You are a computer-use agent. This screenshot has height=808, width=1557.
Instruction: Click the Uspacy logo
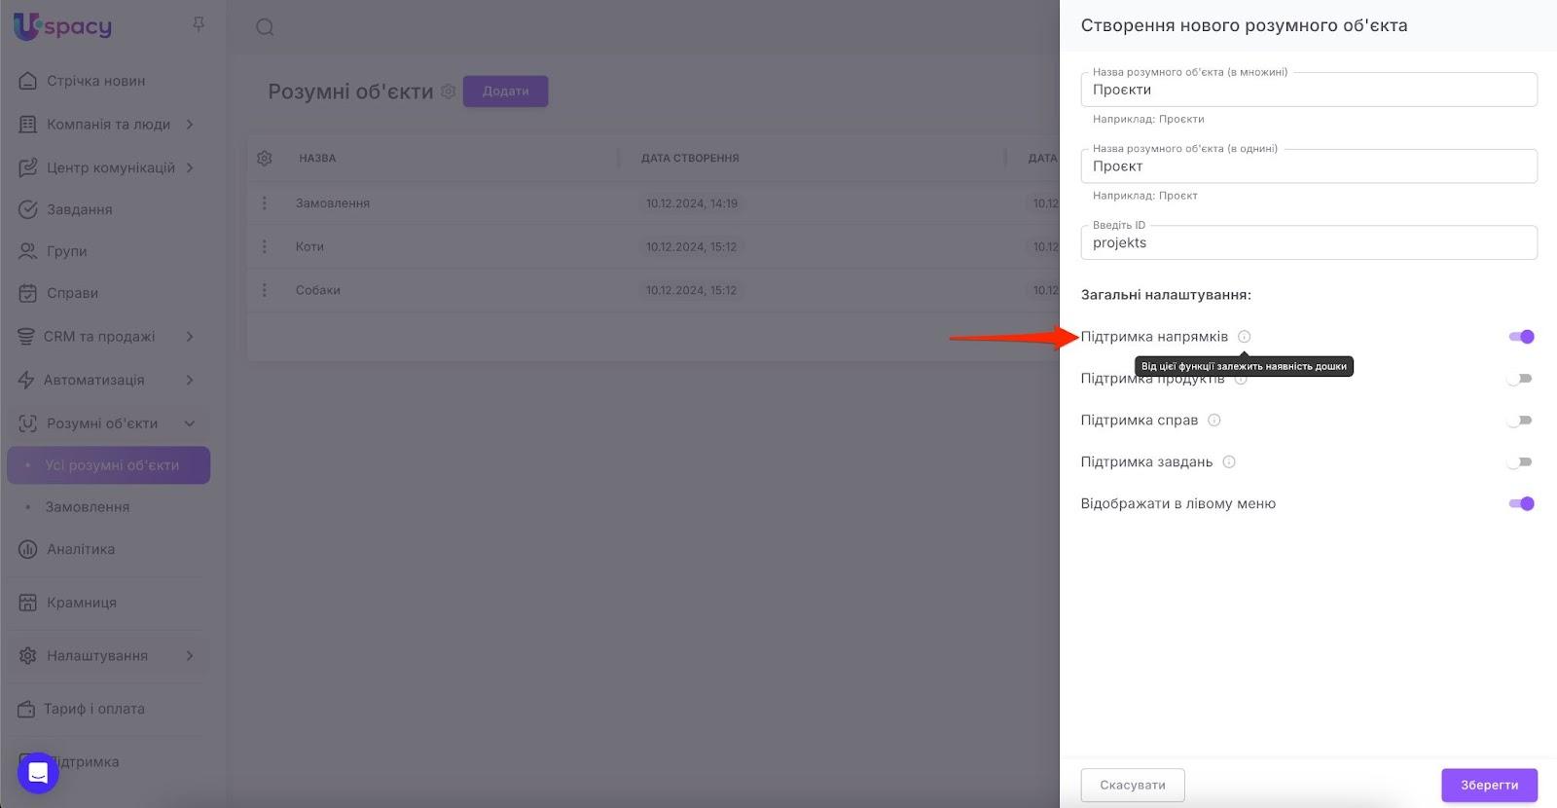point(63,26)
